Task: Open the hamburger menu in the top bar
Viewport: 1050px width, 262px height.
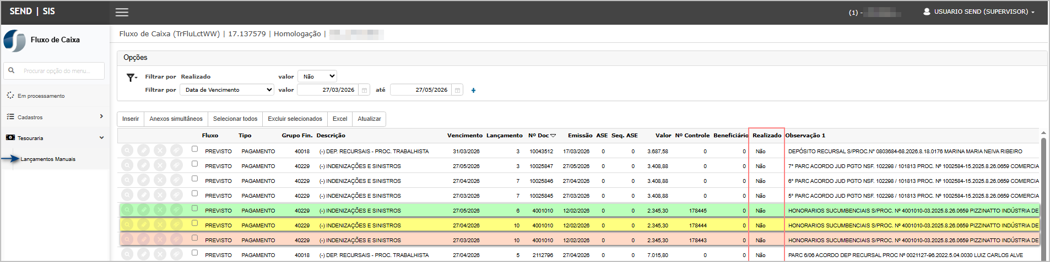Action: (122, 12)
